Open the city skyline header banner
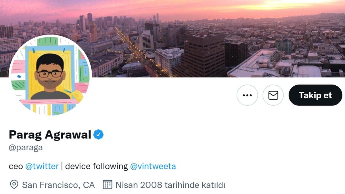Viewport: 345px width, 194px height. pyautogui.click(x=172, y=39)
